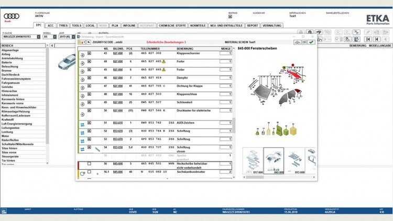Uncheck the checkbox on row 50 Drucktaster
This screenshot has width=393, height=221.
pyautogui.click(x=89, y=110)
